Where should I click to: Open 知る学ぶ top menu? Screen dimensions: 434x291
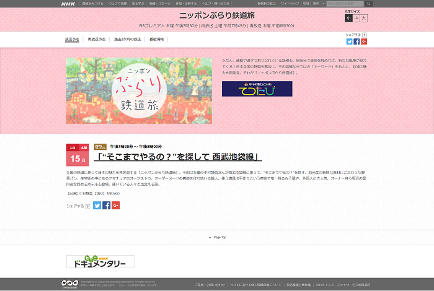pyautogui.click(x=138, y=4)
